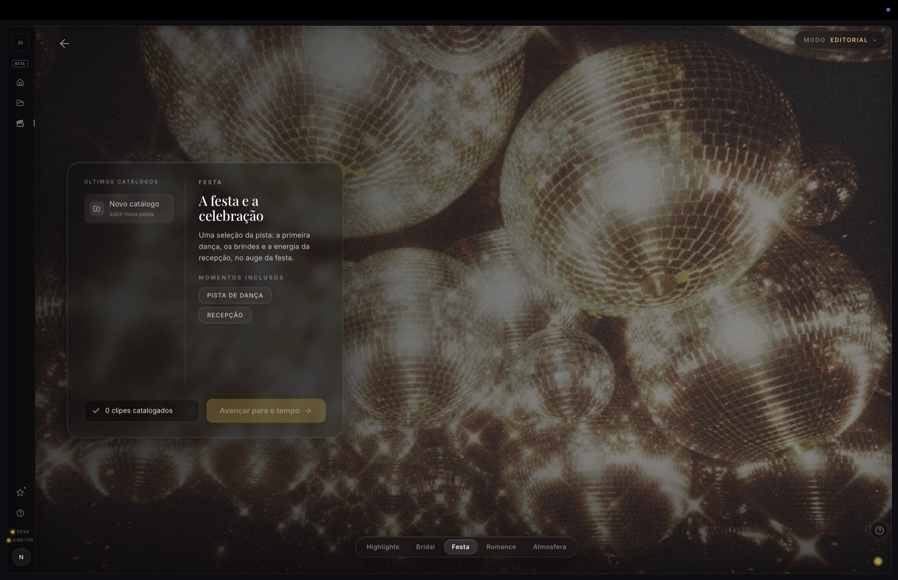Viewport: 898px width, 580px height.
Task: Click the Novo catálogo folder-plus icon
Action: coord(97,208)
